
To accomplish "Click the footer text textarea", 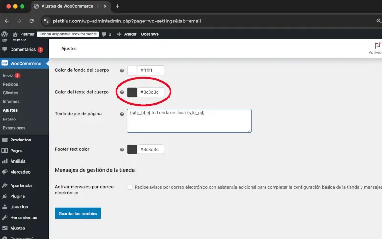I will [x=189, y=121].
